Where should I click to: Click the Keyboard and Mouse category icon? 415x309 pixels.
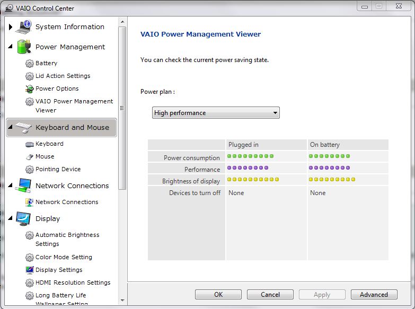point(23,127)
